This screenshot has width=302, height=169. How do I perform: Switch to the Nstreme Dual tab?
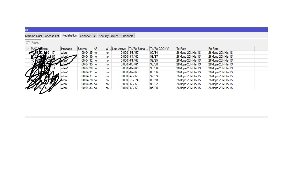[x=34, y=36]
